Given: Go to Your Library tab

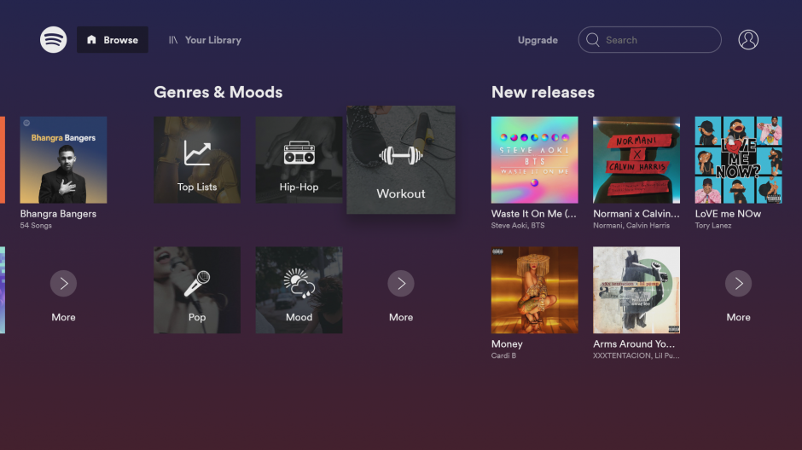Looking at the screenshot, I should (205, 40).
